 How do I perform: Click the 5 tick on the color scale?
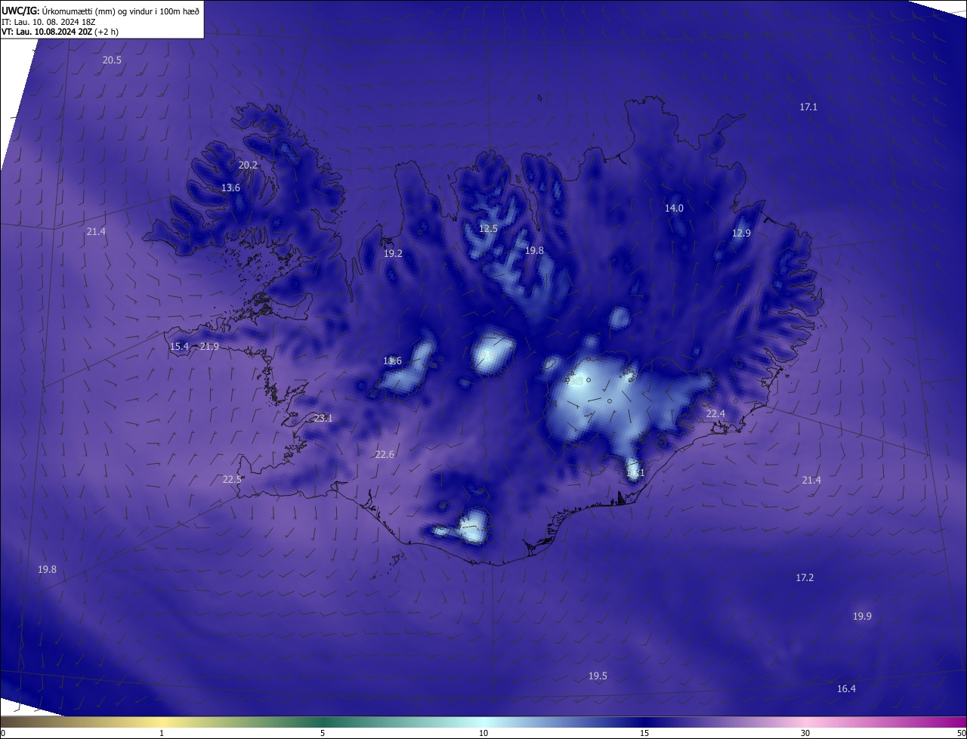[323, 734]
